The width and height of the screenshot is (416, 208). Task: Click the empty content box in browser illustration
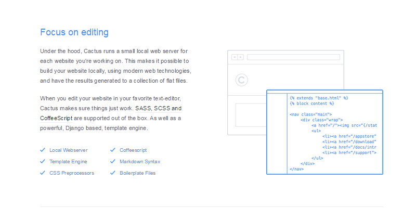tap(251, 115)
